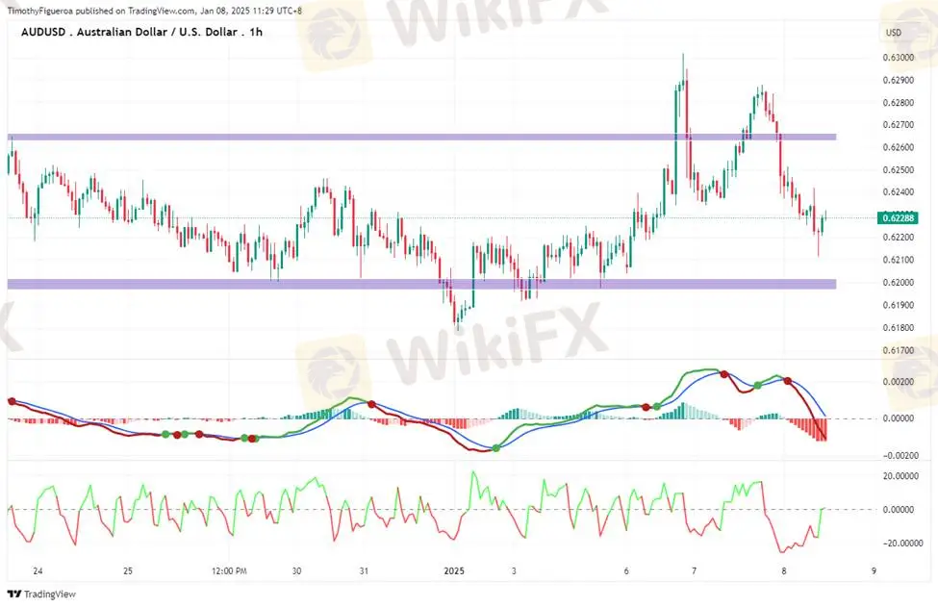Click the 0.62700 price axis label
938x607 pixels.
(x=899, y=125)
